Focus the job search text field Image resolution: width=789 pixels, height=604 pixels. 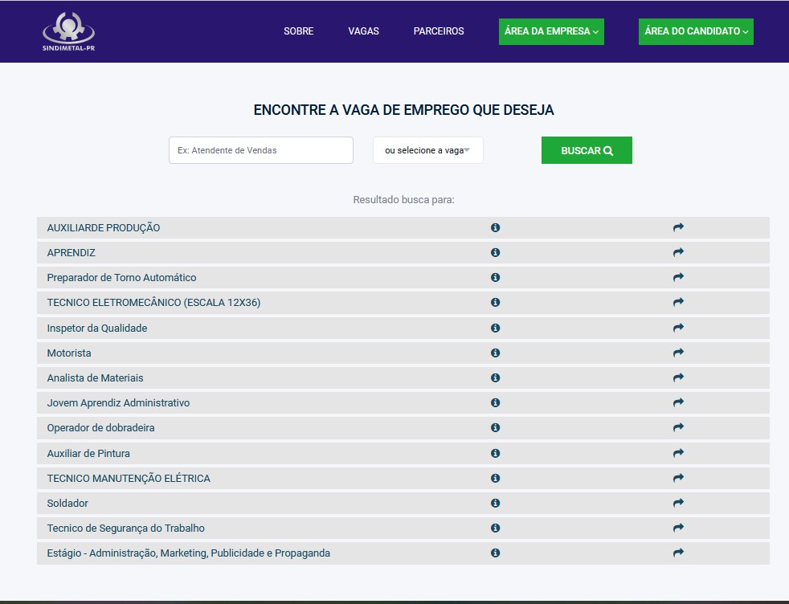coord(260,150)
